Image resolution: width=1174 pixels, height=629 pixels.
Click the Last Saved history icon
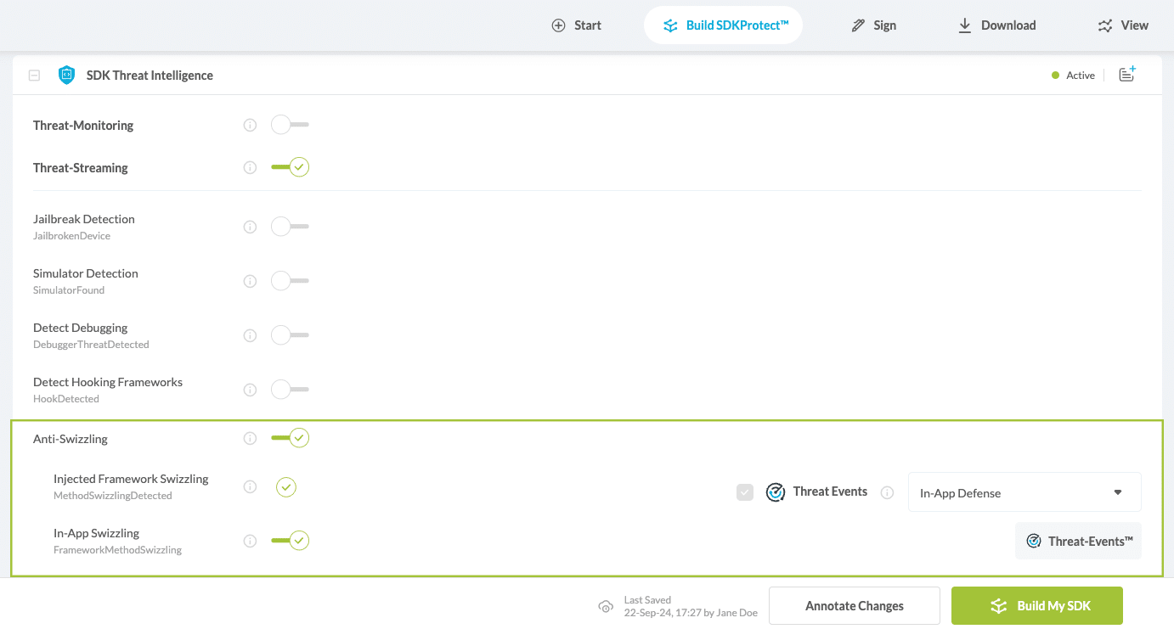[606, 606]
